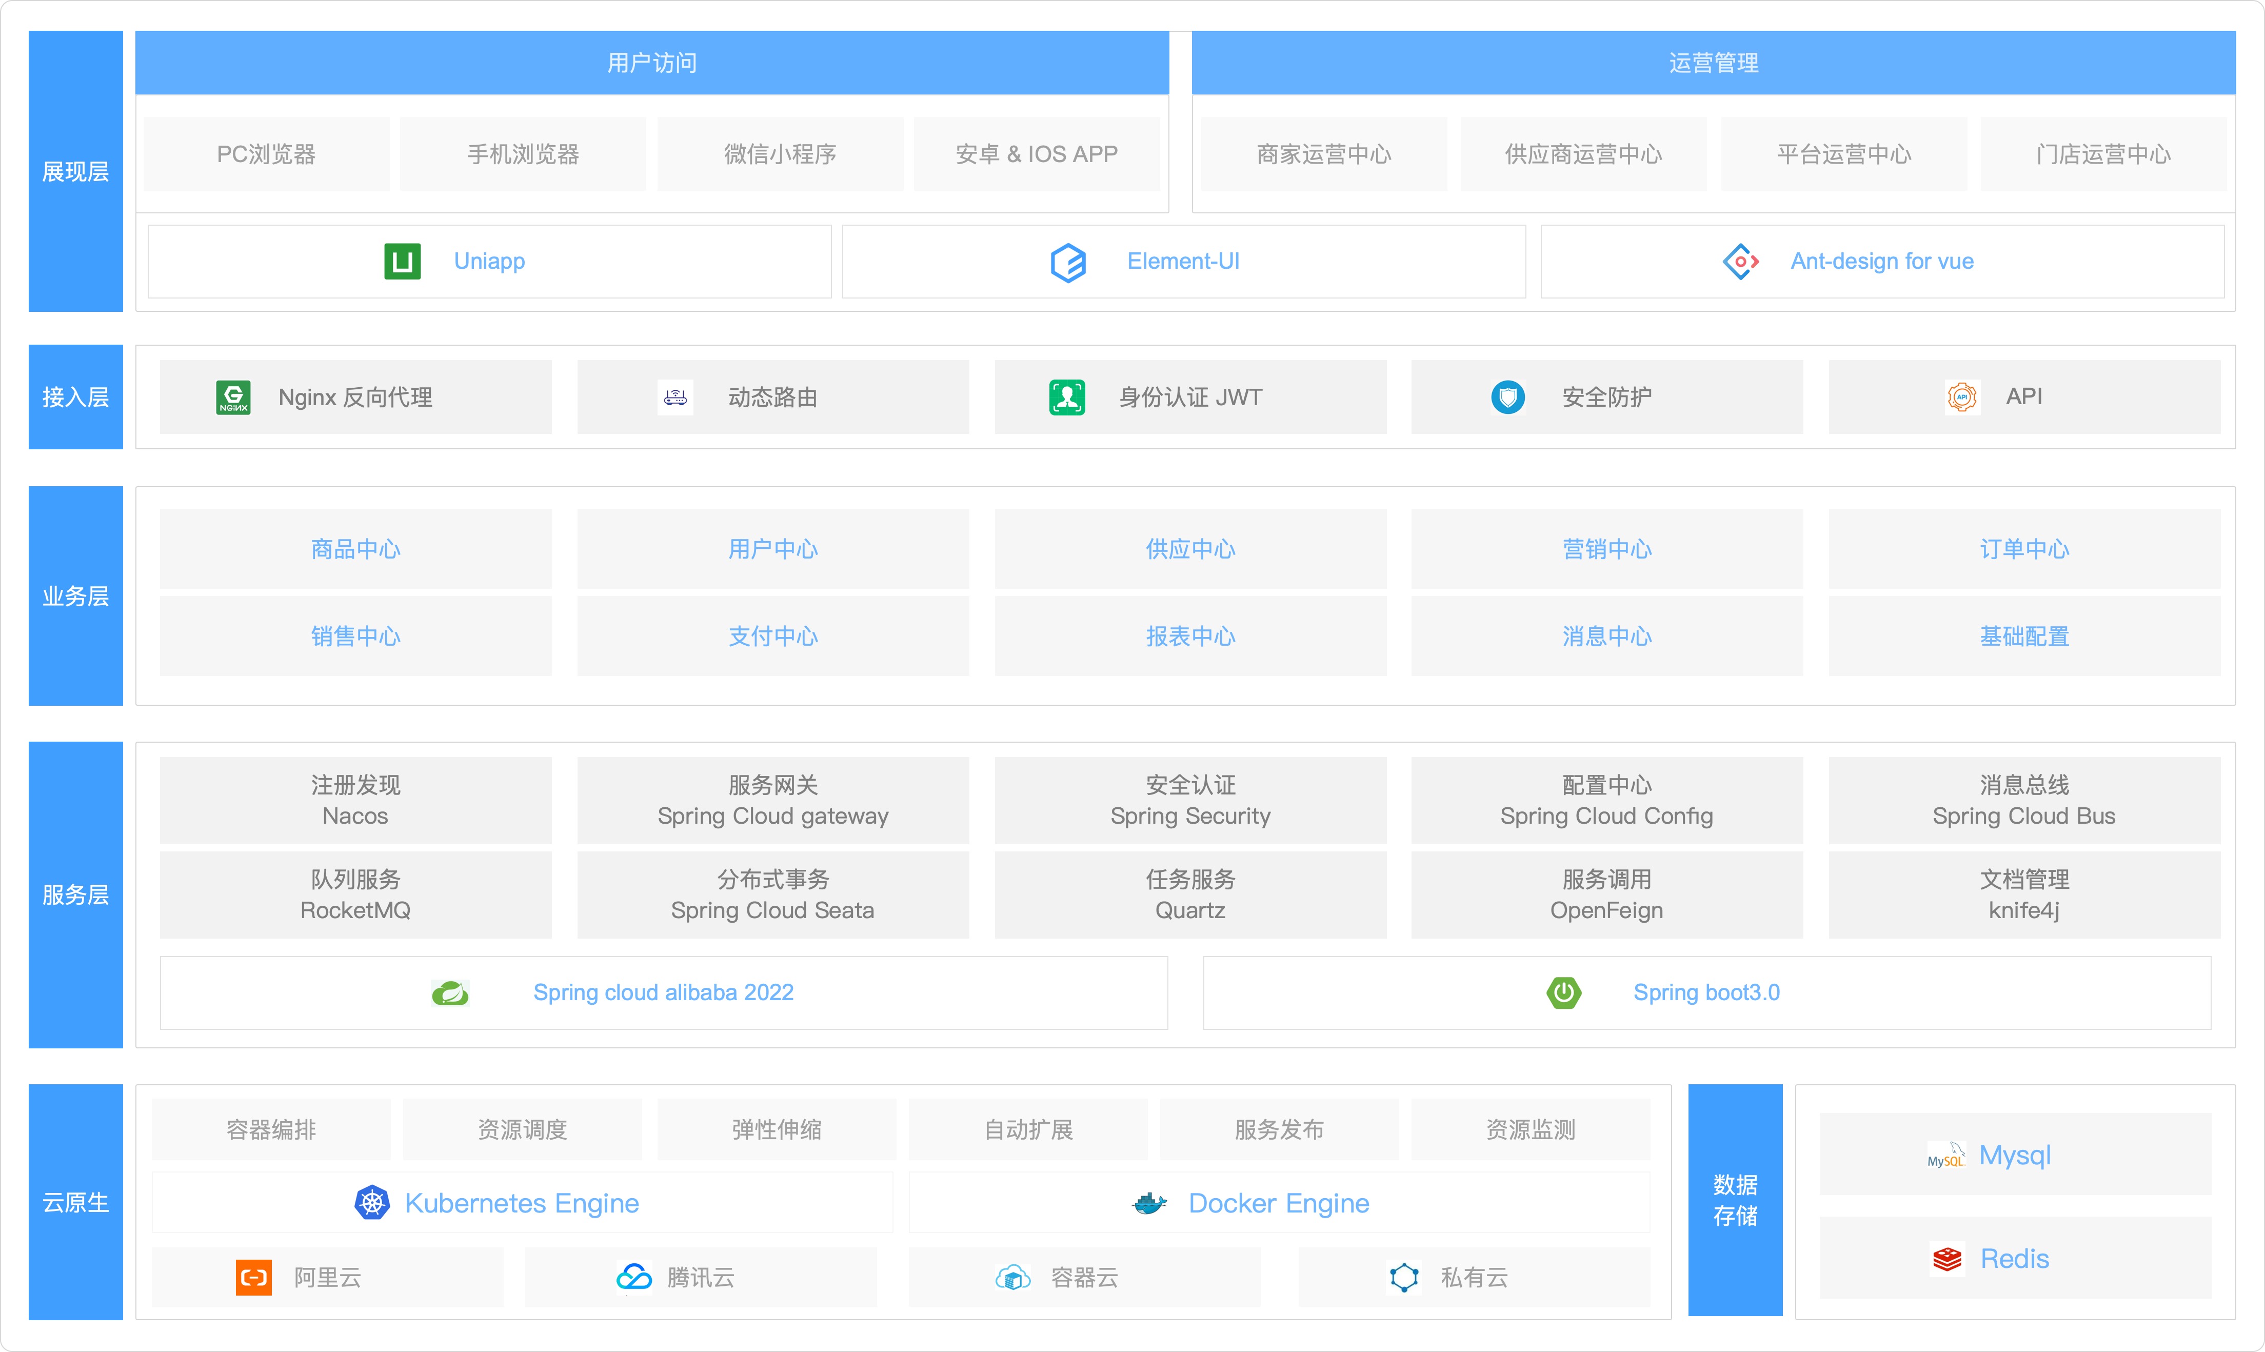2265x1352 pixels.
Task: Select the 用户访问 header
Action: (x=652, y=63)
